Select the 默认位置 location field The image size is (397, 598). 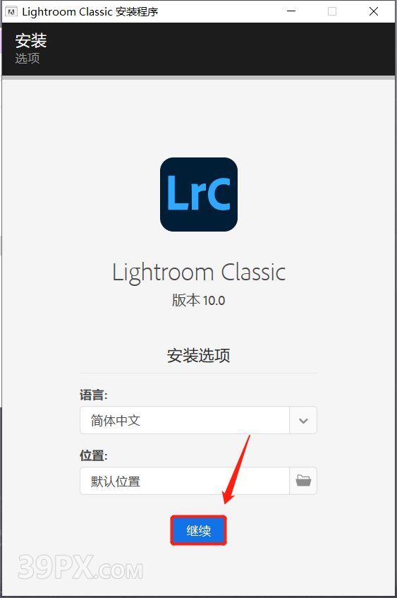click(185, 481)
